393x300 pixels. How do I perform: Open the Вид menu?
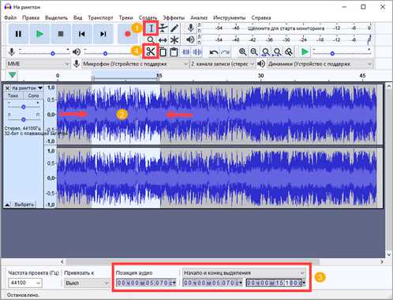click(77, 17)
